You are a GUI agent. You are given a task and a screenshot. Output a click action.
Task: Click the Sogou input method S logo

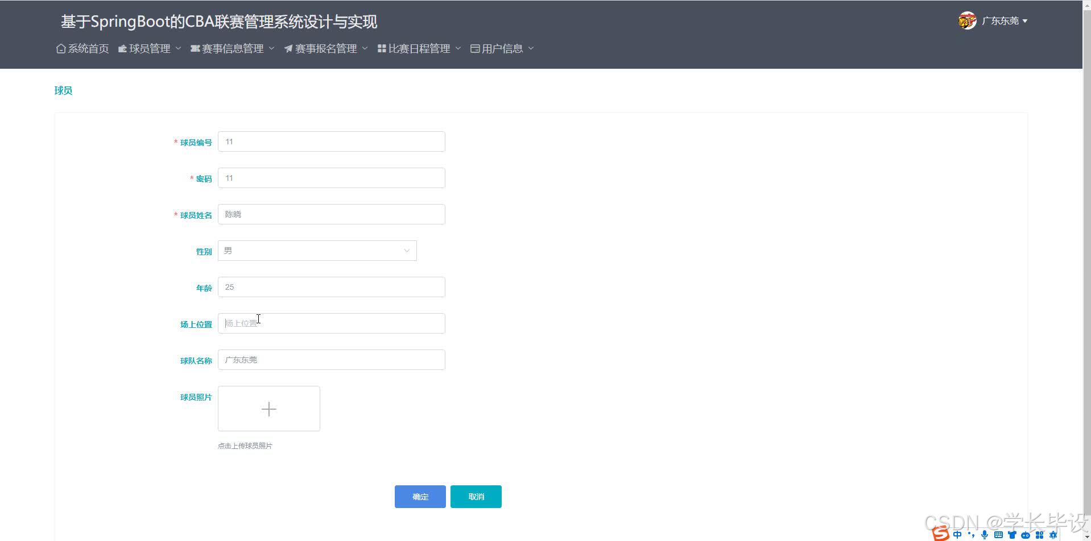941,534
